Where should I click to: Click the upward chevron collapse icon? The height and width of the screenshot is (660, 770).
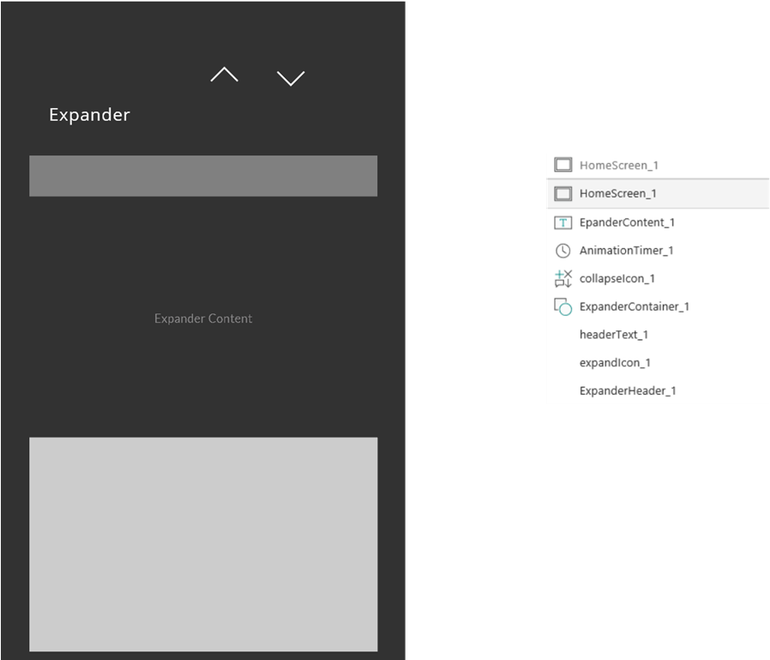pyautogui.click(x=224, y=76)
